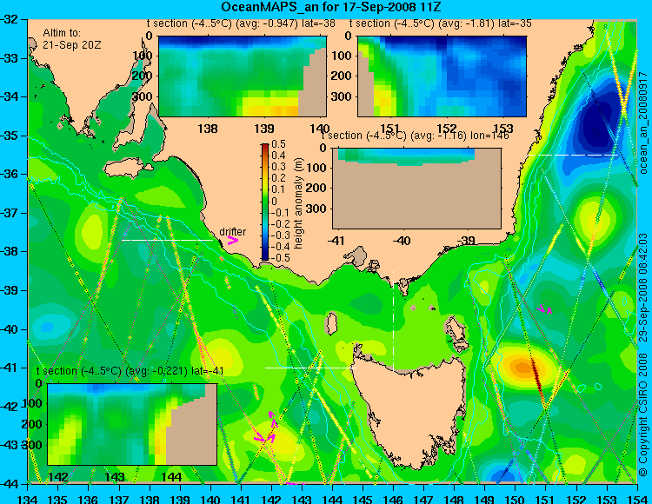
Task: Click the magenta drifter arrow beside the 'drifter' label
Action: tap(232, 241)
